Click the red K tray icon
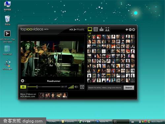Screen dimensions: 165x124 pyautogui.click(x=146, y=121)
